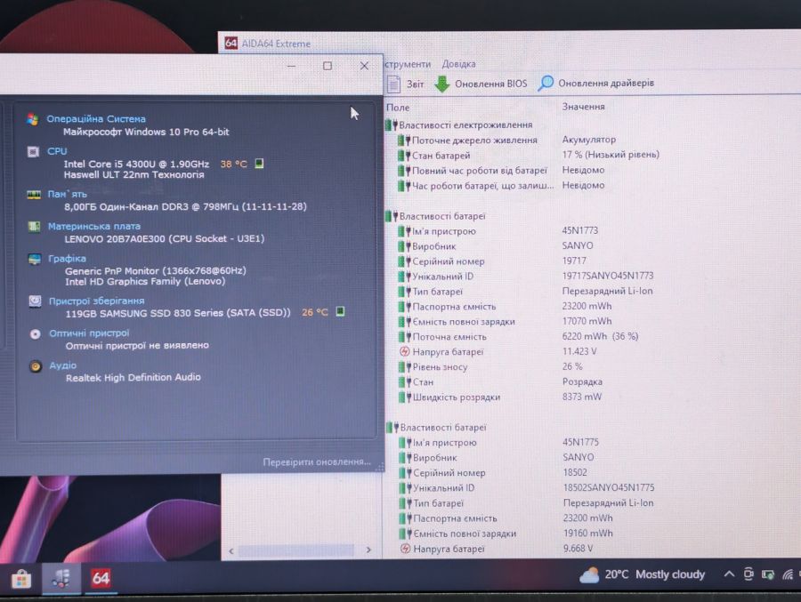Click the monitor icon beside Графіка
The image size is (801, 602).
coord(34,259)
